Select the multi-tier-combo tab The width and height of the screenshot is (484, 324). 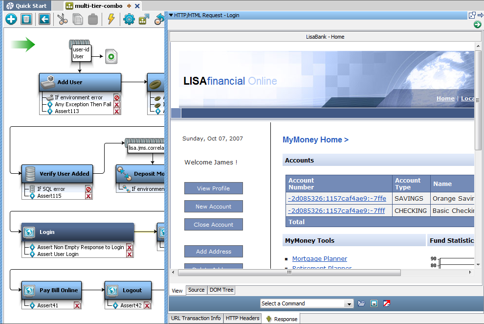tap(98, 5)
